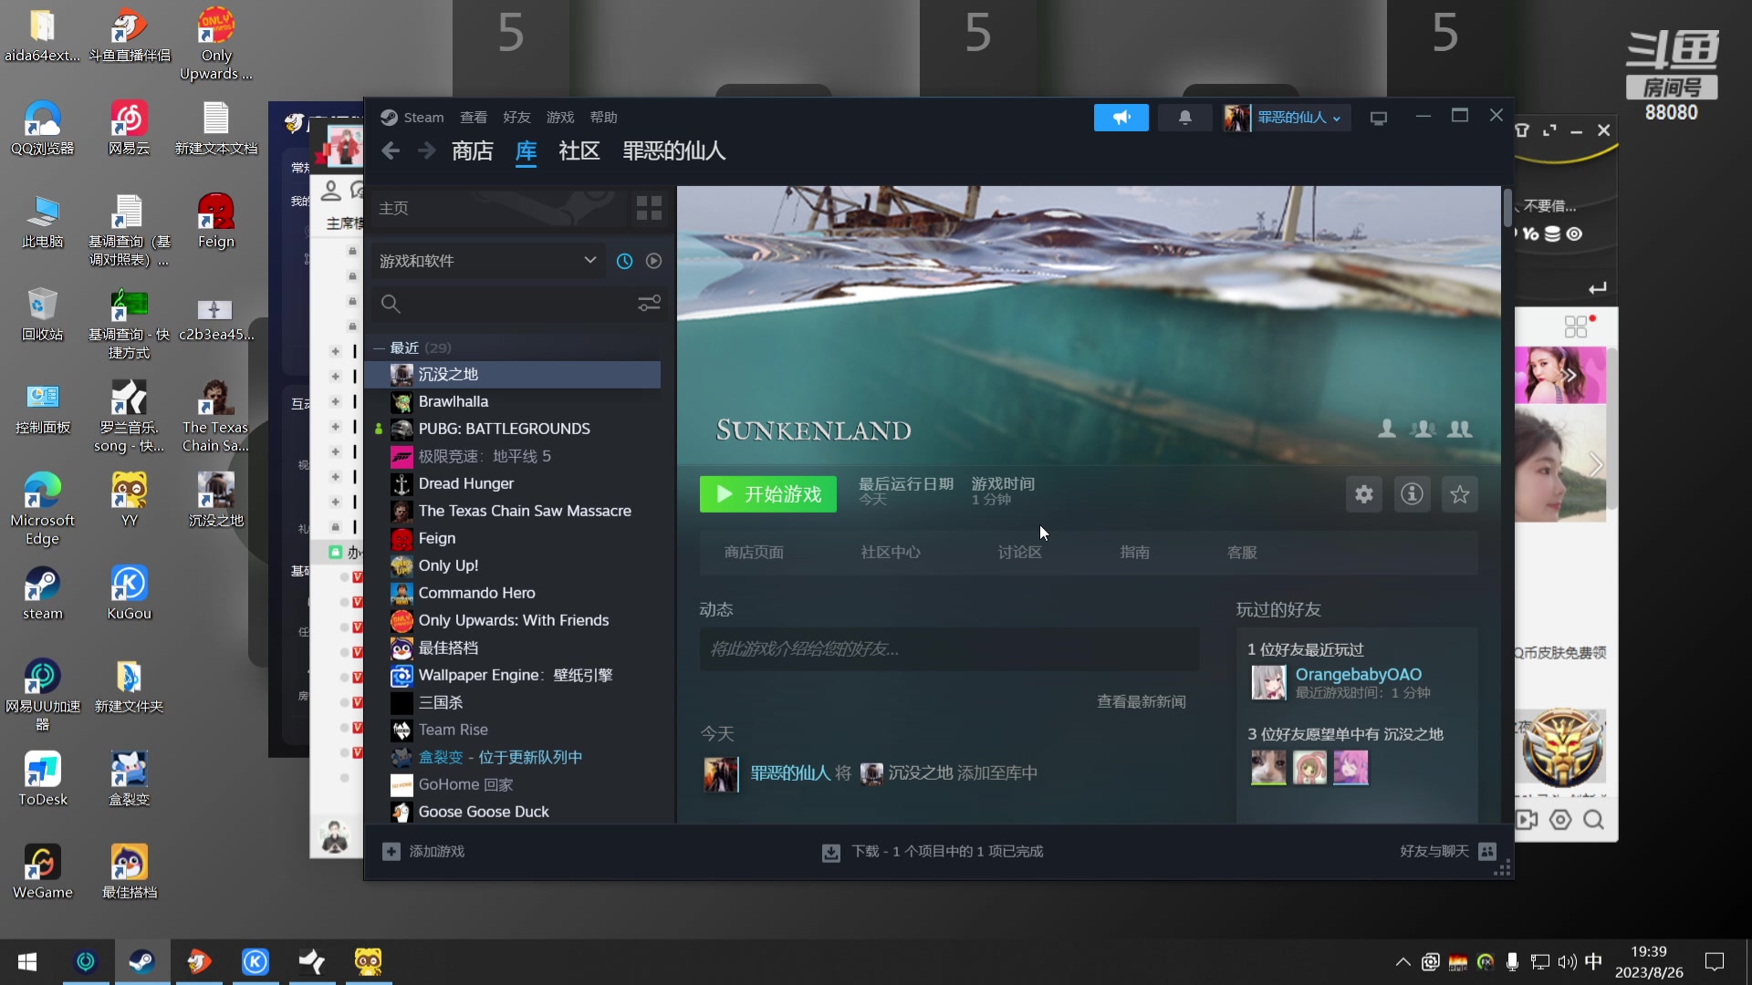
Task: Open the Windows Start menu
Action: click(x=27, y=962)
